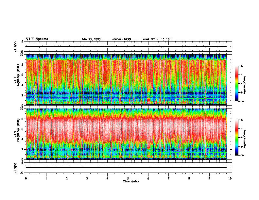Click the ch.3 voltage waveform trace
Screen dimensions: 259x200
(x=126, y=168)
